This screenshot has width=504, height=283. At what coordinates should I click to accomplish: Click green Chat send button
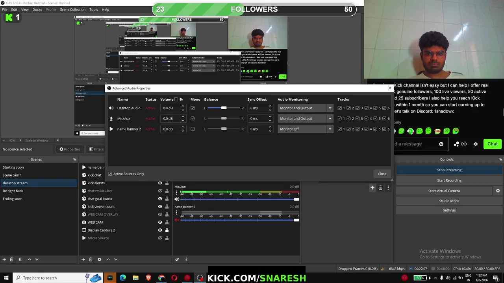click(x=493, y=144)
